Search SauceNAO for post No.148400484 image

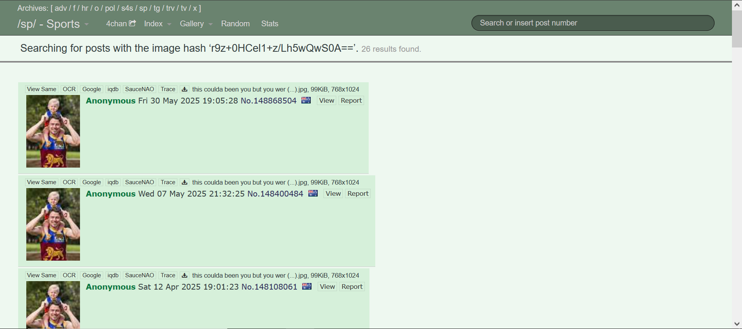tap(140, 182)
